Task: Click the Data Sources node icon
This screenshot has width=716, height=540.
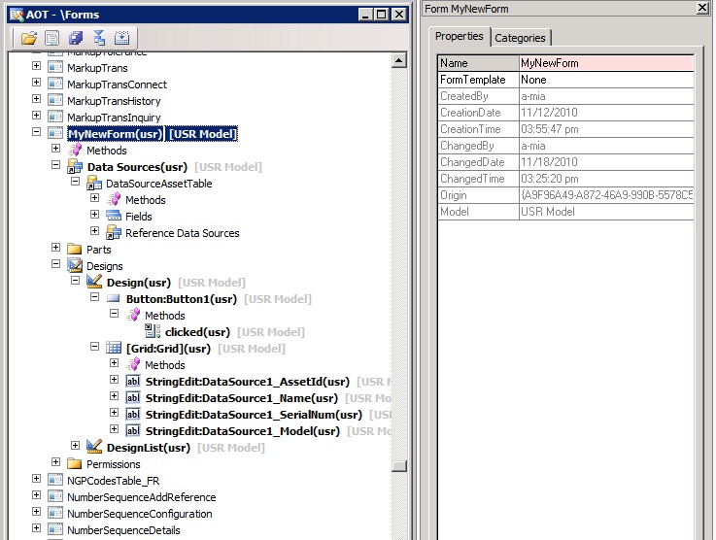Action: click(x=75, y=167)
